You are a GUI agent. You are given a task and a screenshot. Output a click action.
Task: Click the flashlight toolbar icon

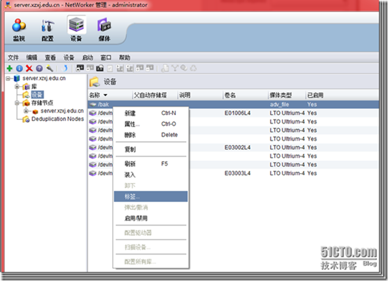(x=49, y=68)
